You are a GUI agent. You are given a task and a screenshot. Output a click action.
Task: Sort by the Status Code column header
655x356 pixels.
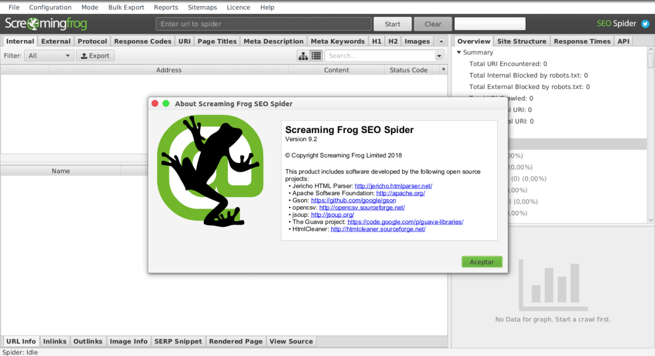coord(409,70)
